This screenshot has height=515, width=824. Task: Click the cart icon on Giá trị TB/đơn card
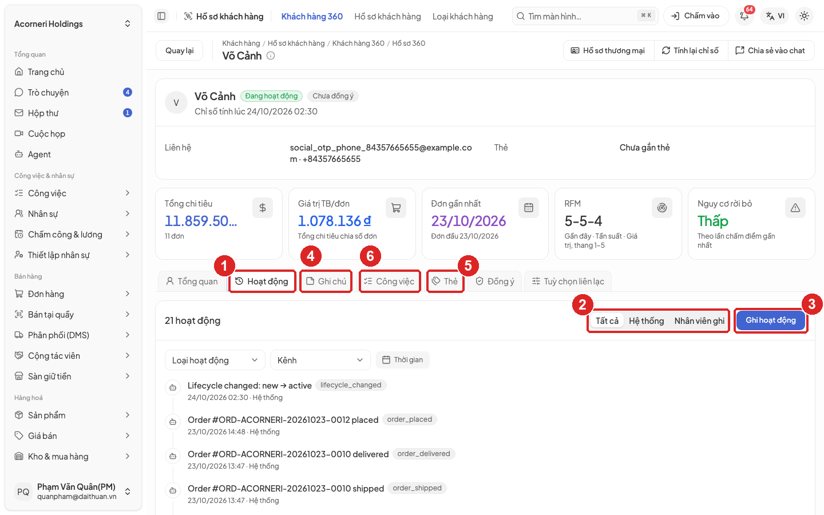click(x=396, y=208)
